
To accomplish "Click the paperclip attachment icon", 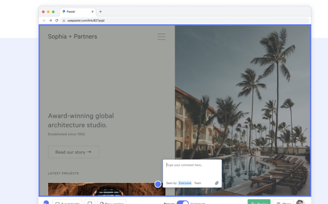I will click(x=217, y=183).
